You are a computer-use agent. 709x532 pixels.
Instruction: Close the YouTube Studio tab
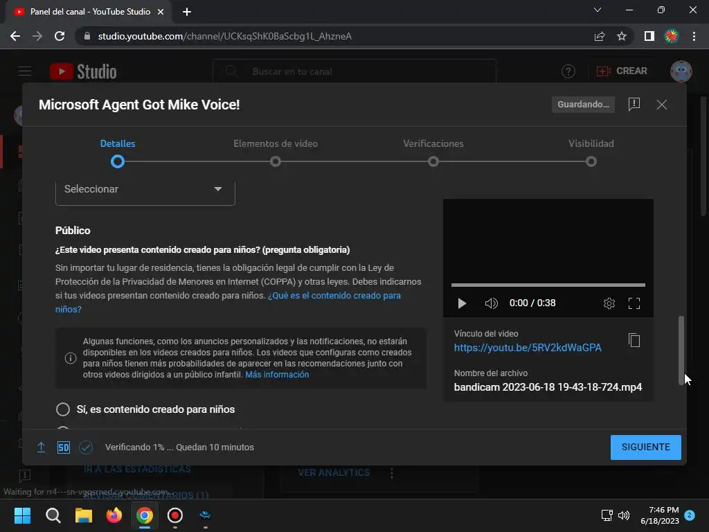pos(161,12)
